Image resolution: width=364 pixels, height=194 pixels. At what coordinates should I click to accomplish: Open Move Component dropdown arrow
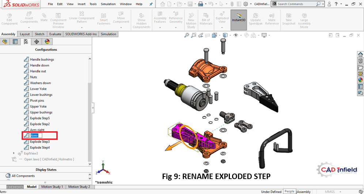coord(121,28)
